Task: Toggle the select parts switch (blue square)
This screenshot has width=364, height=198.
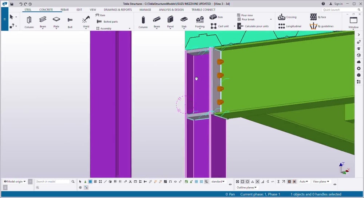Action: [x=90, y=182]
